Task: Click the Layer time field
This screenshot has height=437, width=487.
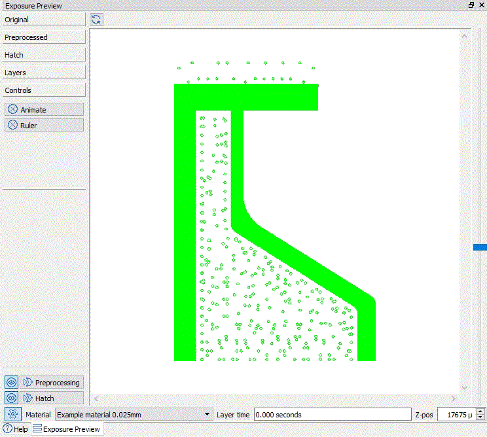Action: 333,415
